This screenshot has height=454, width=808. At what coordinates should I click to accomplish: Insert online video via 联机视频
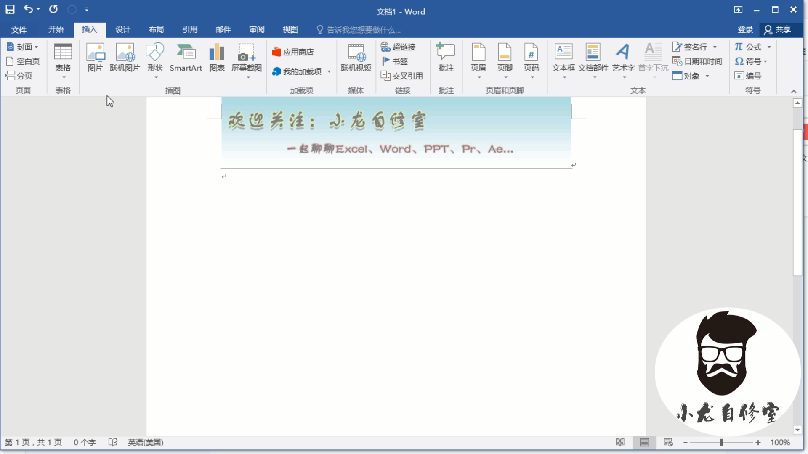[356, 57]
